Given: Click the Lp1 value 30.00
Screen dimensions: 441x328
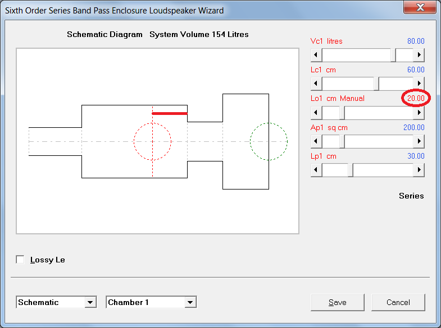Looking at the screenshot, I should 416,156.
